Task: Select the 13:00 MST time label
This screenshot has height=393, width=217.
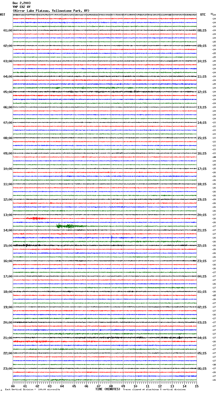Action: pos(8,215)
